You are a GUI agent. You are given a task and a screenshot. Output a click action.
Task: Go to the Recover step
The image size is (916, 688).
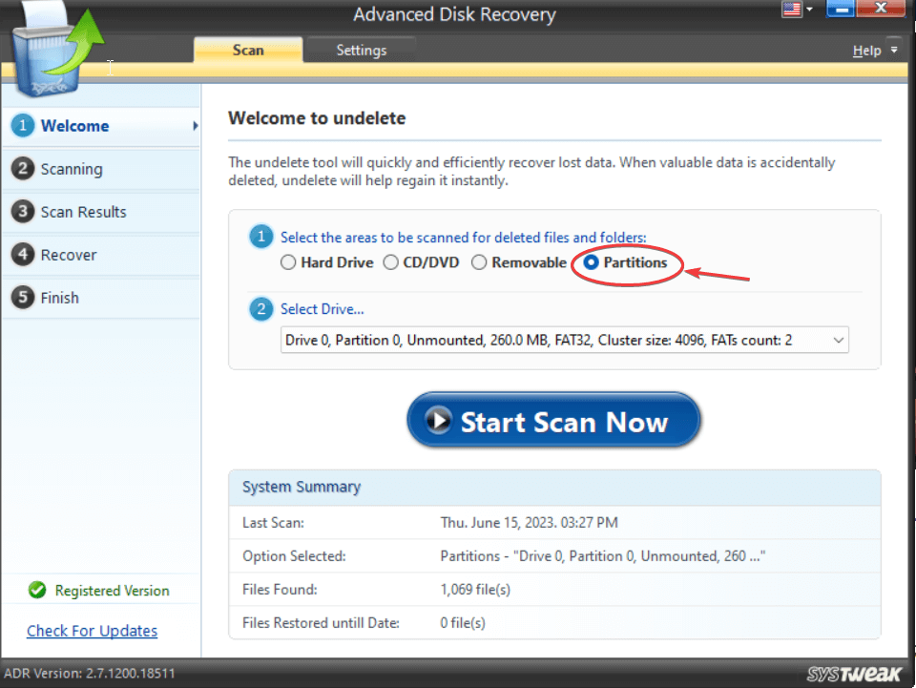pyautogui.click(x=102, y=255)
